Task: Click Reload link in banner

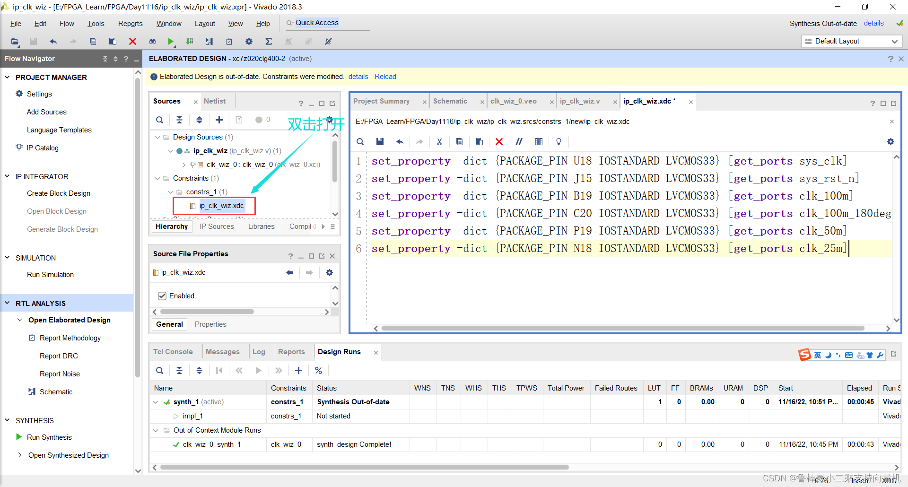Action: pyautogui.click(x=385, y=77)
